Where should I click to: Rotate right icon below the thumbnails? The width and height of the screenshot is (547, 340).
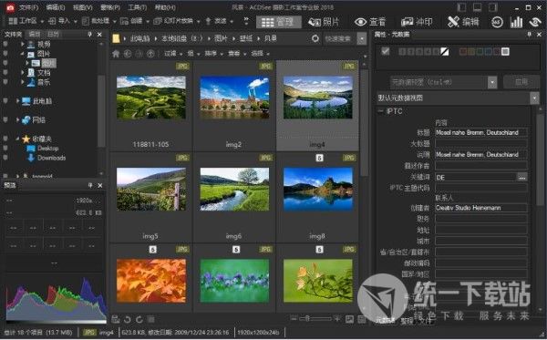pyautogui.click(x=139, y=319)
